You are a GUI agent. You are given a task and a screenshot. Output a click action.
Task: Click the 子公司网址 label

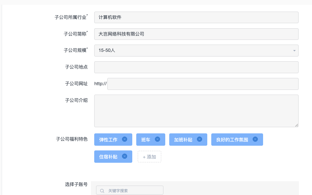[x=76, y=84]
